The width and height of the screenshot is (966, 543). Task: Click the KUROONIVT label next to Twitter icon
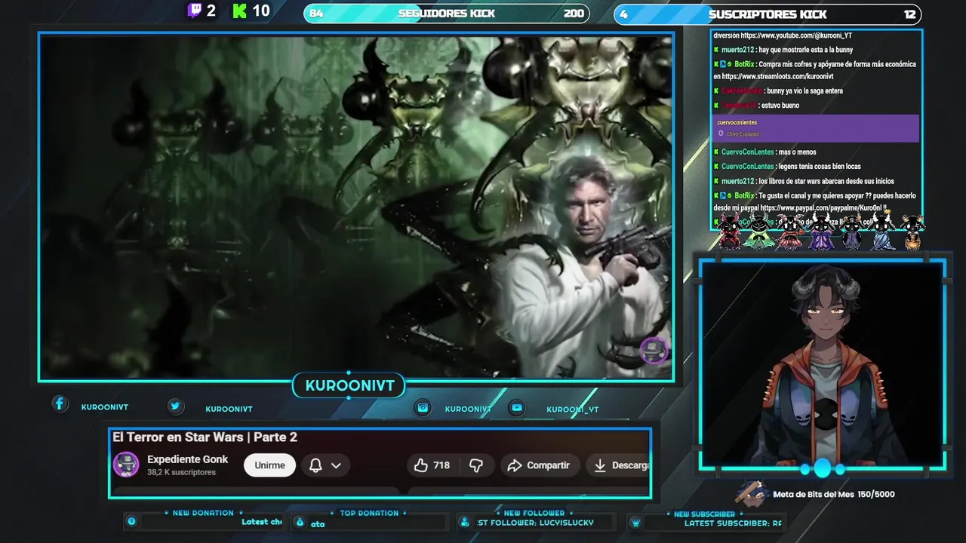tap(229, 410)
